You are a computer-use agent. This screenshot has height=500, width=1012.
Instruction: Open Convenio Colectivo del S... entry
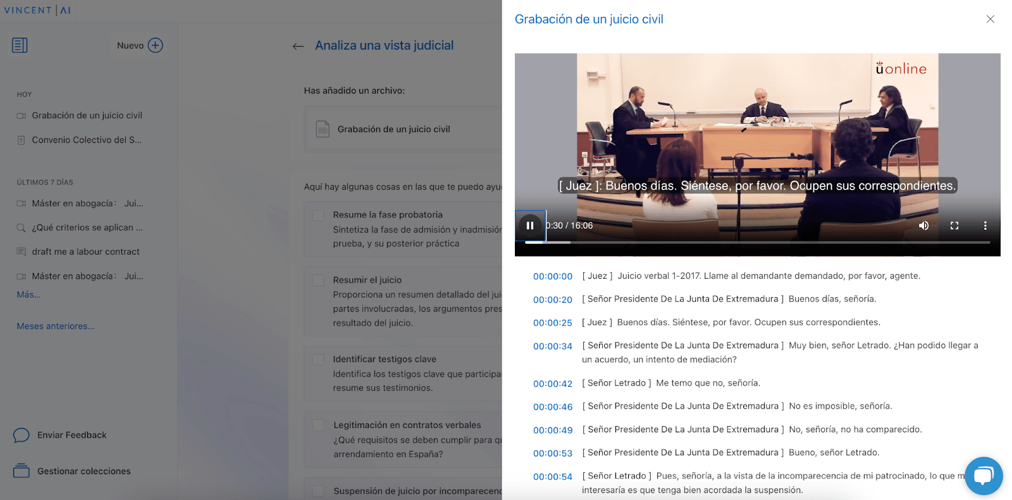point(87,140)
